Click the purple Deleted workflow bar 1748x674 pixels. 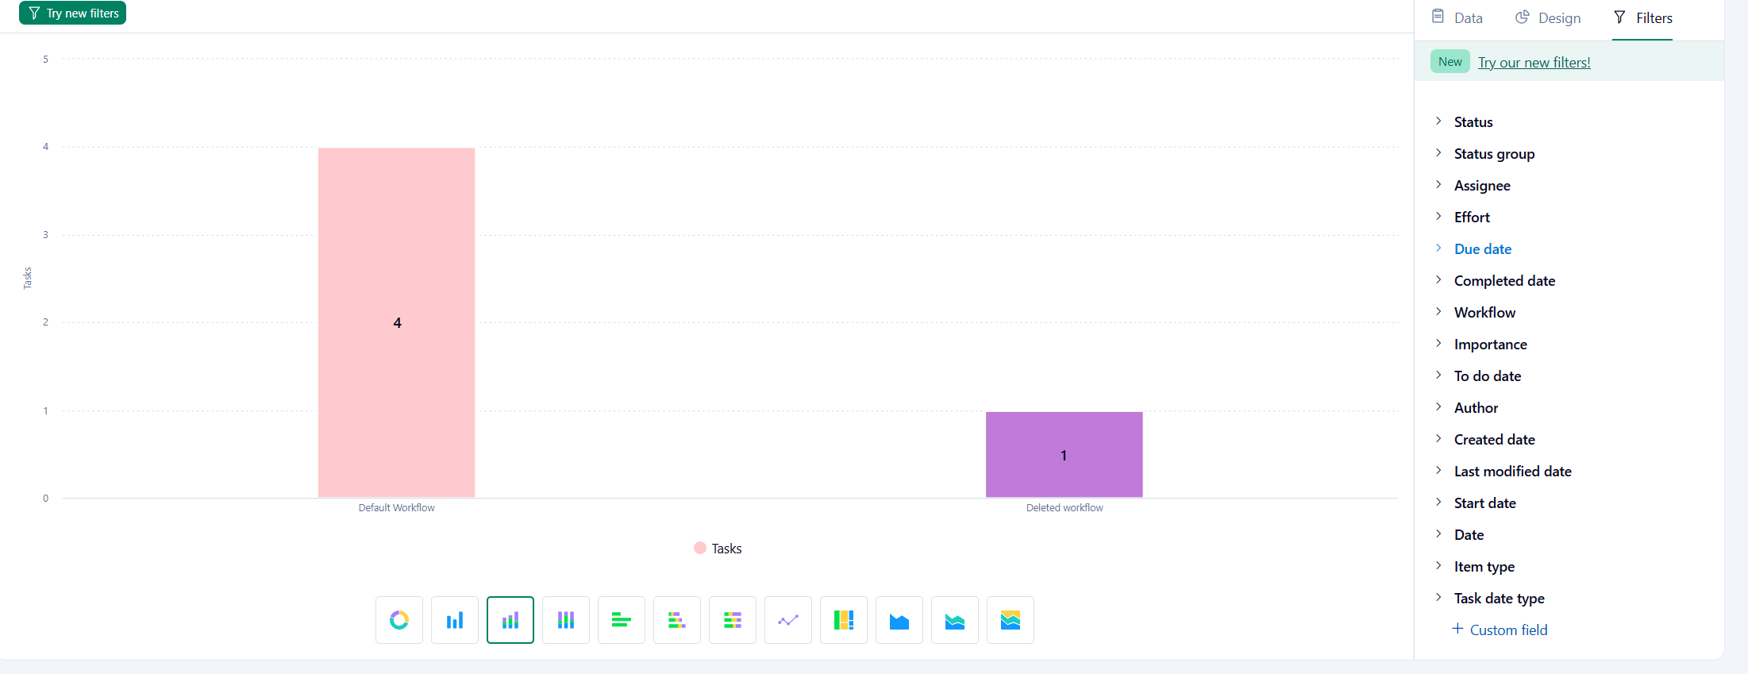click(1065, 455)
